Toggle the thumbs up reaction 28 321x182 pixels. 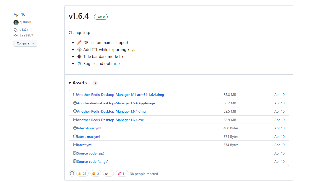(x=82, y=174)
